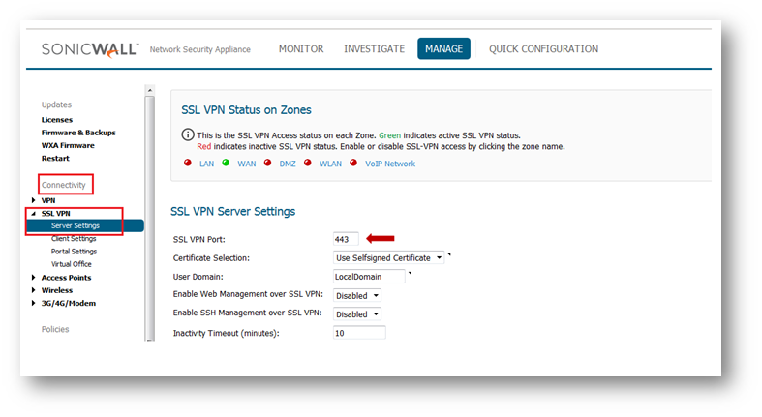762x417 pixels.
Task: Open QUICK CONFIGURATION
Action: click(543, 49)
